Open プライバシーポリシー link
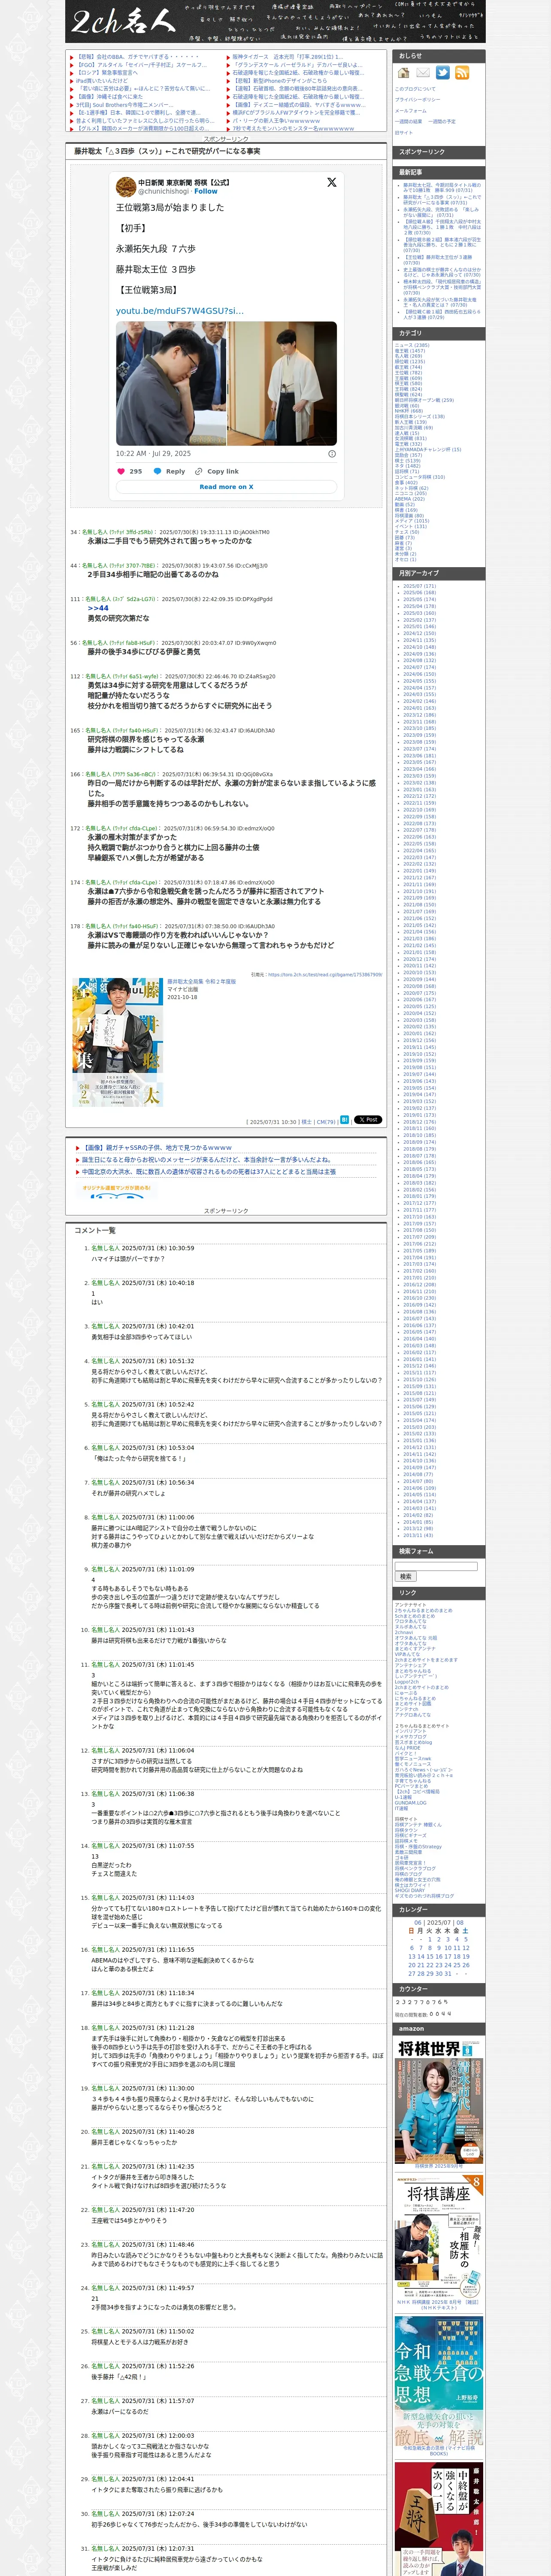Viewport: 551px width, 2576px height. click(x=417, y=100)
